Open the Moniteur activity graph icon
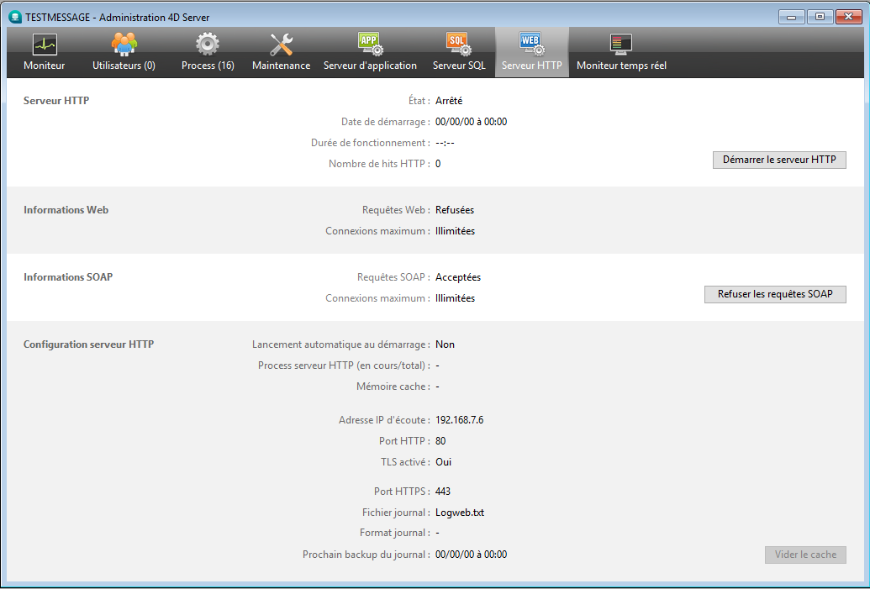The height and width of the screenshot is (589, 870). point(44,45)
